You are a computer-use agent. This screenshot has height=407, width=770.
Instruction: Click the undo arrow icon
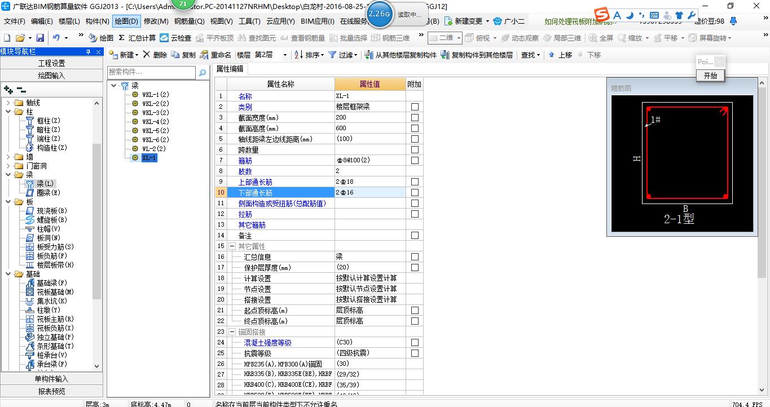tap(56, 38)
